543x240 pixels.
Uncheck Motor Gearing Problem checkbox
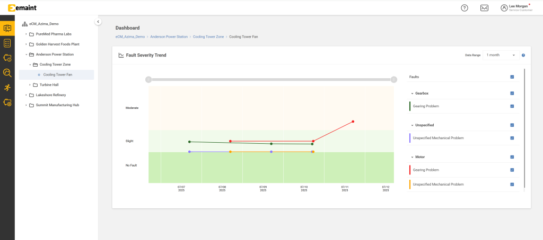512,170
